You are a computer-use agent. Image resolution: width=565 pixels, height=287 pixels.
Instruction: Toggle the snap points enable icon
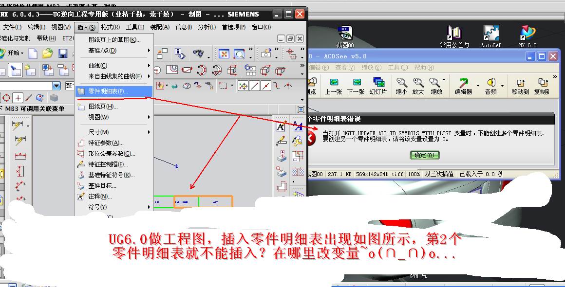point(243,86)
